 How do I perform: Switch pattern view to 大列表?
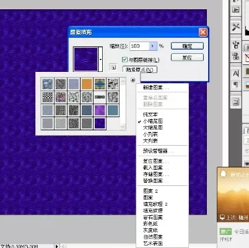pos(151,141)
